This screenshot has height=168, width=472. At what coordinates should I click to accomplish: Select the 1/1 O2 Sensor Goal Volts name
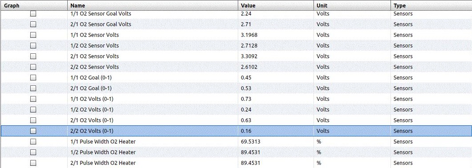click(101, 14)
